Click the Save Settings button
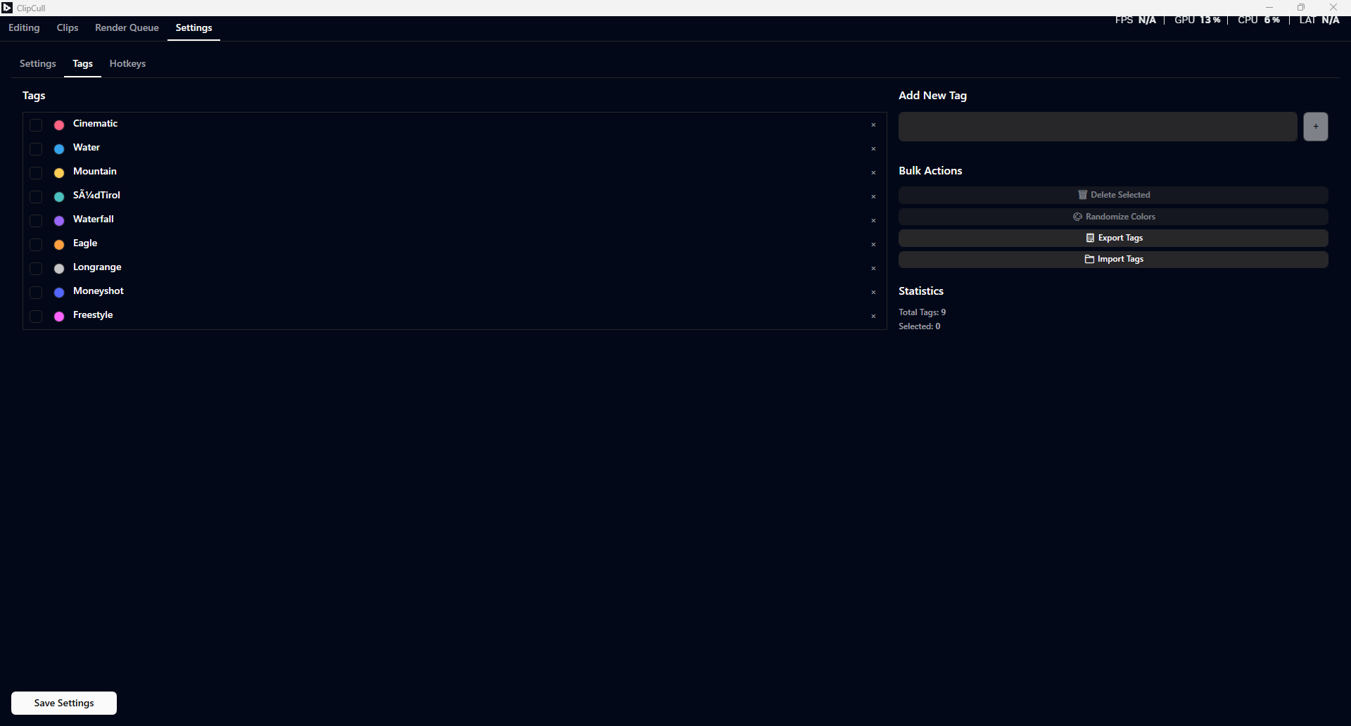Screen dimensions: 1351x726 (64, 703)
